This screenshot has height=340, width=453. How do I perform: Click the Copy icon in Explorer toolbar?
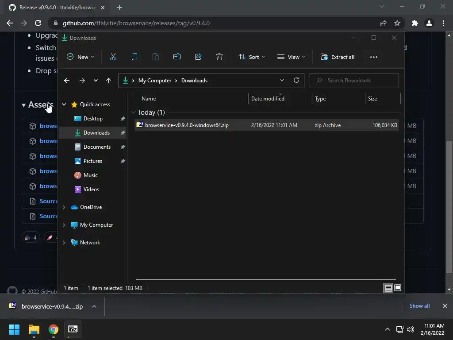click(x=134, y=57)
